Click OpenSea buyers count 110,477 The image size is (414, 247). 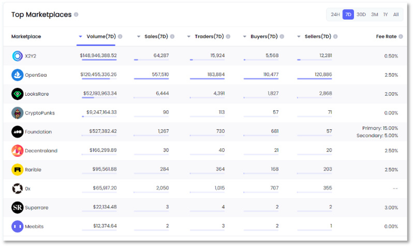click(x=271, y=75)
